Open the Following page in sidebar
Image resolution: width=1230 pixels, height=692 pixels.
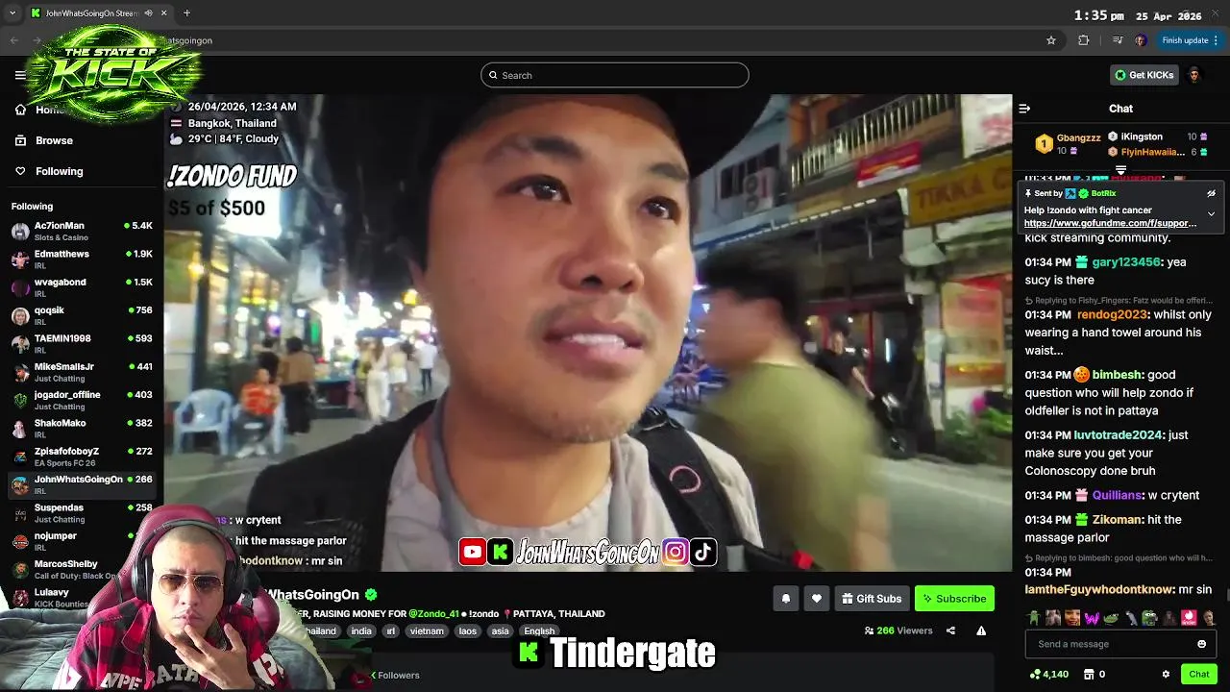(59, 171)
